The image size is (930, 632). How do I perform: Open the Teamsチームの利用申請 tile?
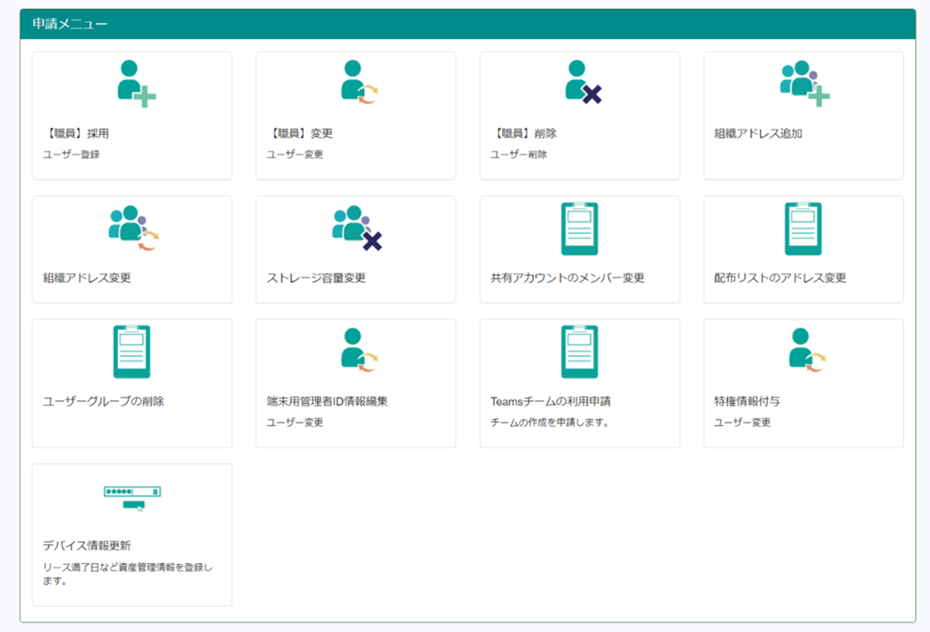tap(579, 383)
